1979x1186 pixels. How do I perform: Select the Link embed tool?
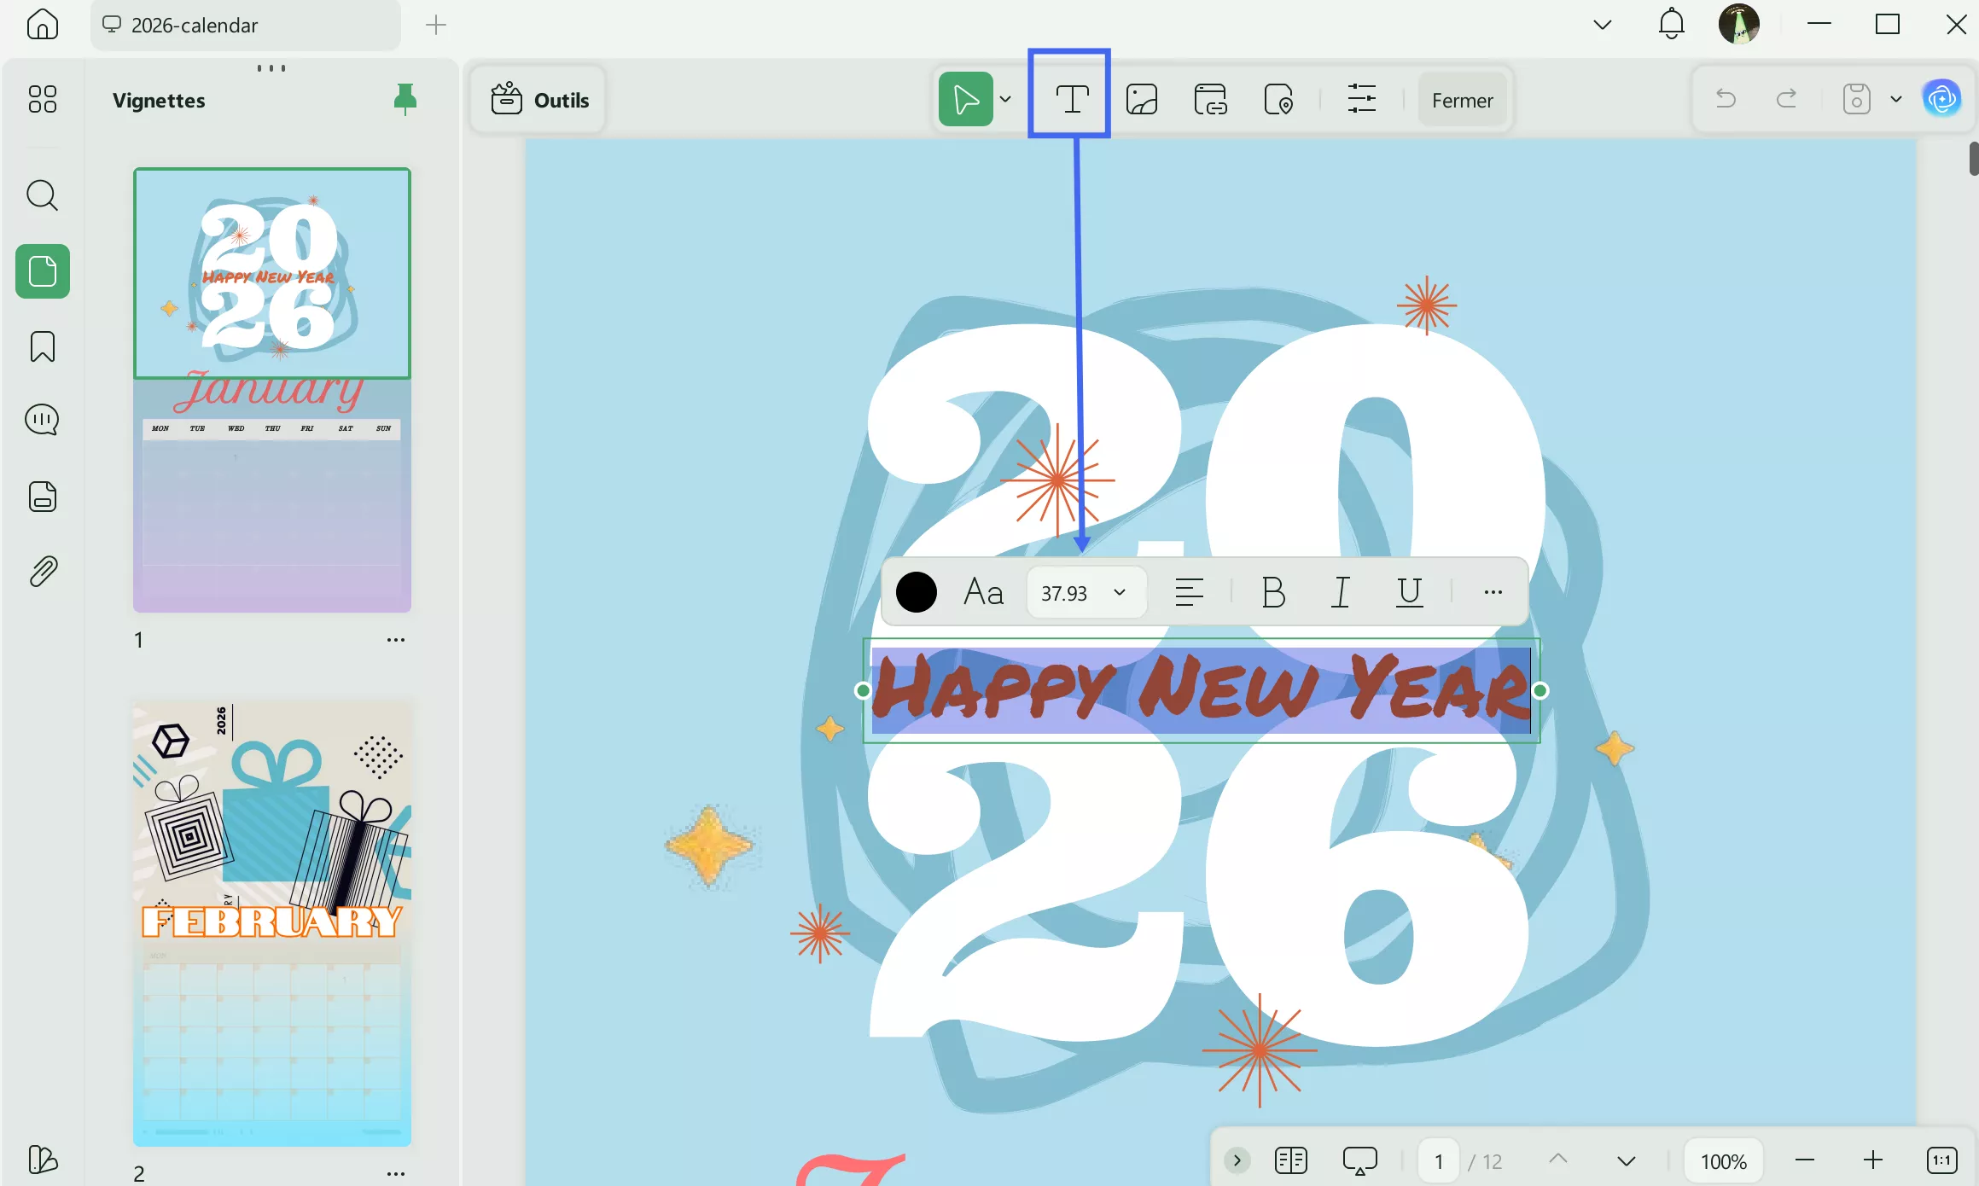point(1211,99)
